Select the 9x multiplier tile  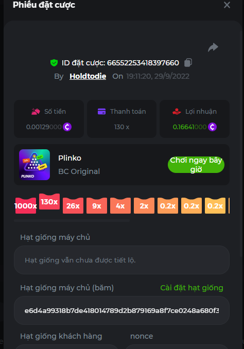point(97,206)
